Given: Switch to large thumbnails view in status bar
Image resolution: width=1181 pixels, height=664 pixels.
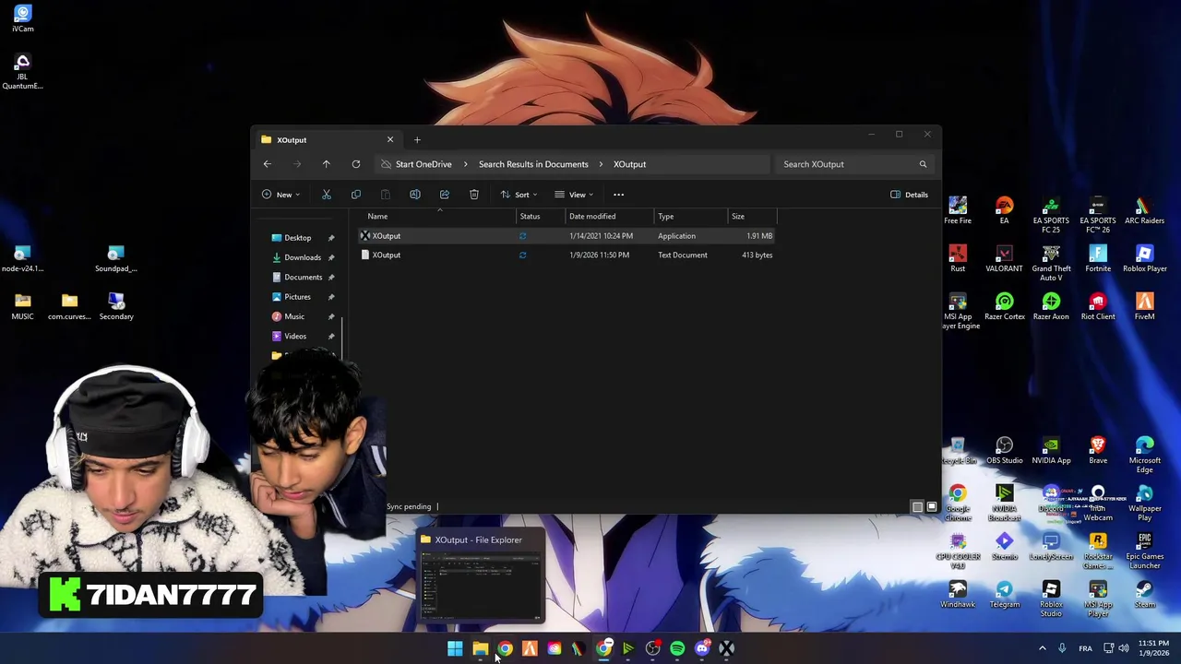Looking at the screenshot, I should click(x=931, y=507).
